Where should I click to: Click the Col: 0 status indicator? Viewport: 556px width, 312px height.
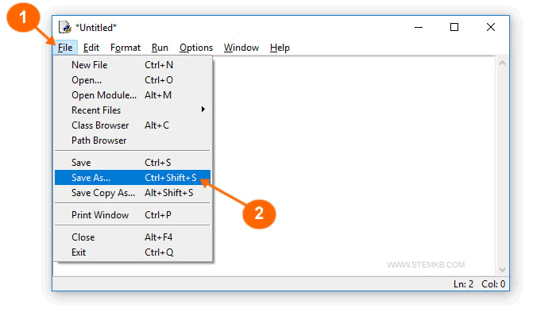[493, 284]
